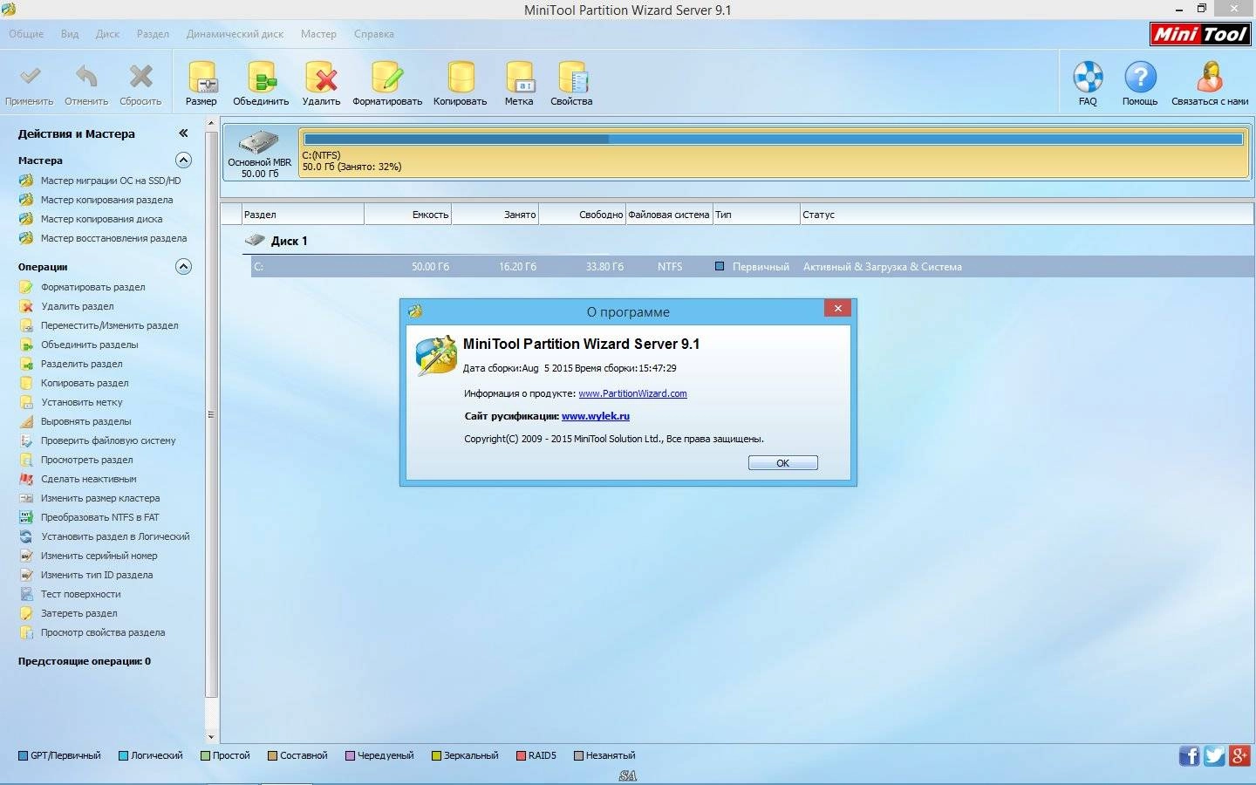The image size is (1256, 785).
Task: Select the Размер (resize) toolbar icon
Action: (x=201, y=77)
